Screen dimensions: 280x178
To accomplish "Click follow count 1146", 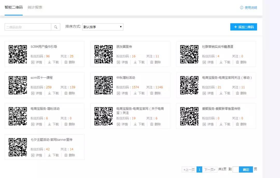I will 159,87.
